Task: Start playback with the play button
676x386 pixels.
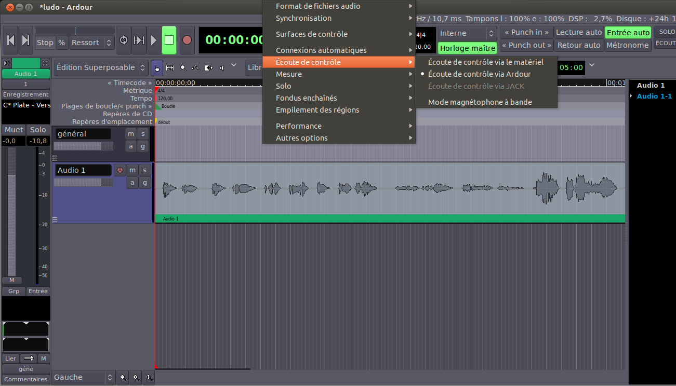Action: click(154, 40)
